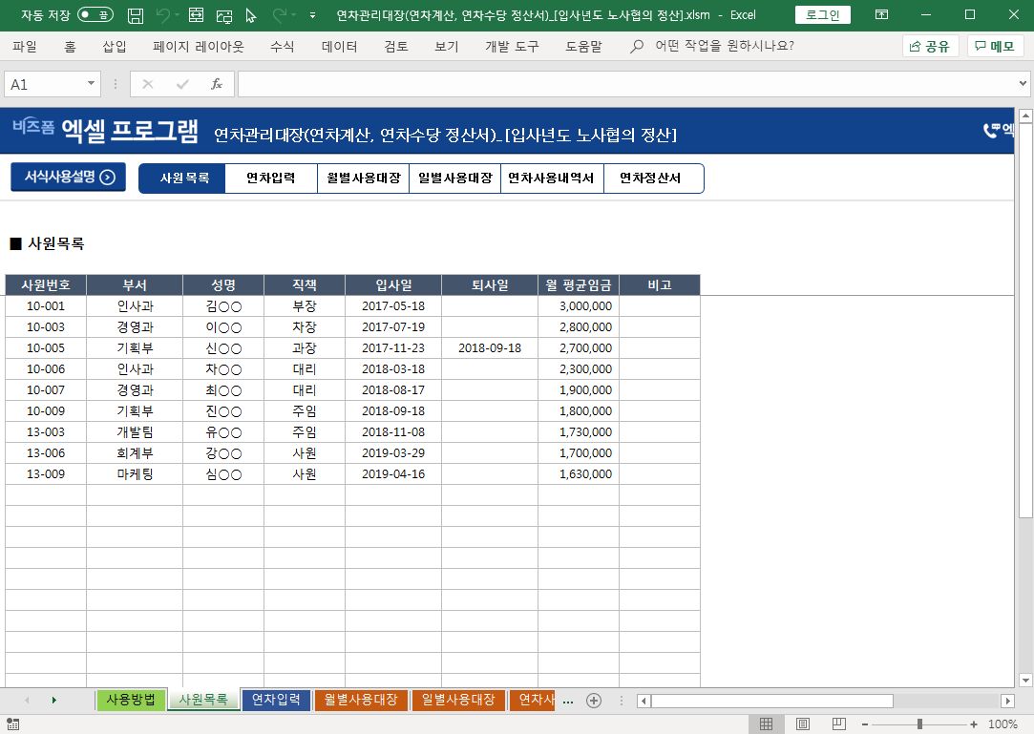Image resolution: width=1034 pixels, height=734 pixels.
Task: Open the 데이터 ribbon tab
Action: click(x=339, y=46)
